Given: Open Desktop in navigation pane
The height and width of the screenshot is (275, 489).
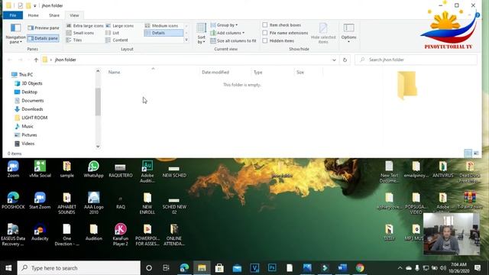Looking at the screenshot, I should pos(26,92).
